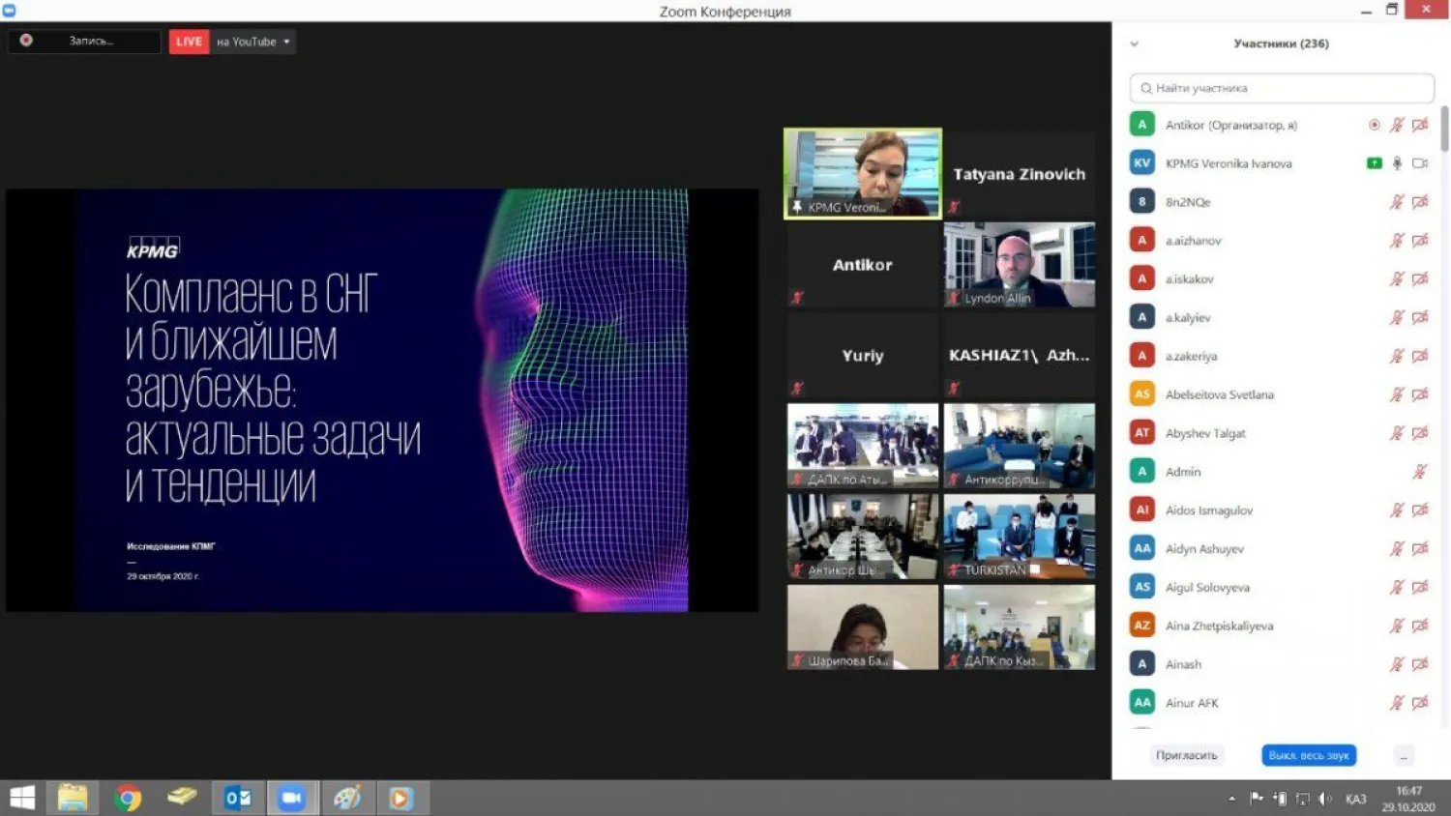Click the AI avatar of Aidos Ismagulov
Screen dimensions: 1451x816
coord(1142,510)
